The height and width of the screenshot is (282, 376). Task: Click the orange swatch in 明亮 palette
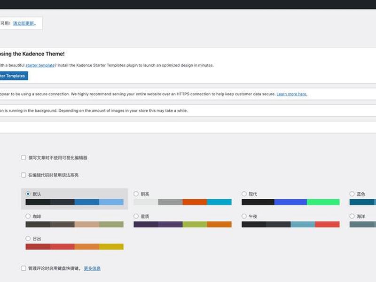pyautogui.click(x=195, y=202)
